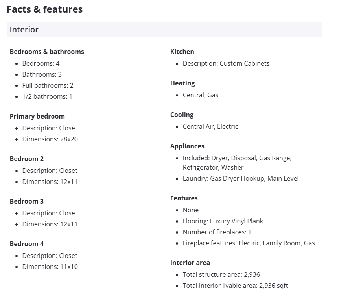
Task: Click Total interior livable area entry
Action: (x=235, y=286)
